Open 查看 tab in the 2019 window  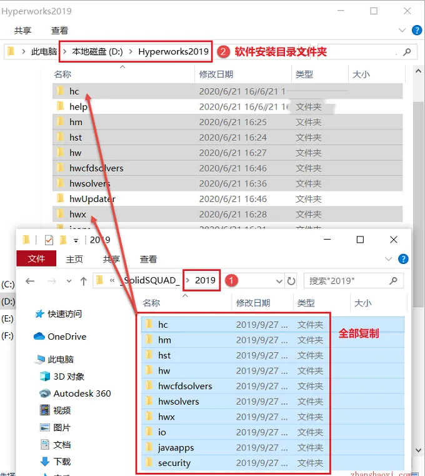point(148,259)
